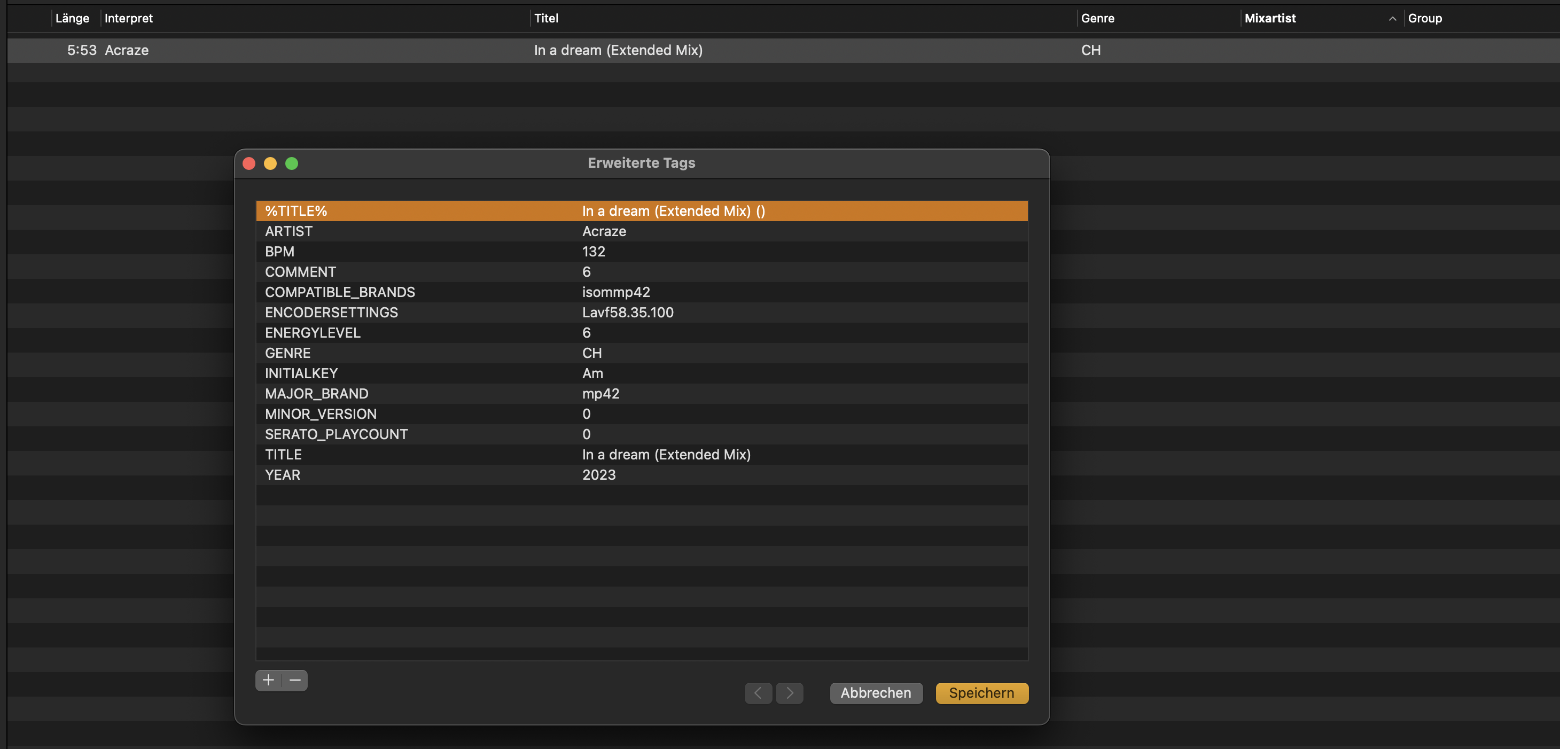Toggle Mixartist column sort arrow
Image resolution: width=1560 pixels, height=749 pixels.
pos(1392,19)
